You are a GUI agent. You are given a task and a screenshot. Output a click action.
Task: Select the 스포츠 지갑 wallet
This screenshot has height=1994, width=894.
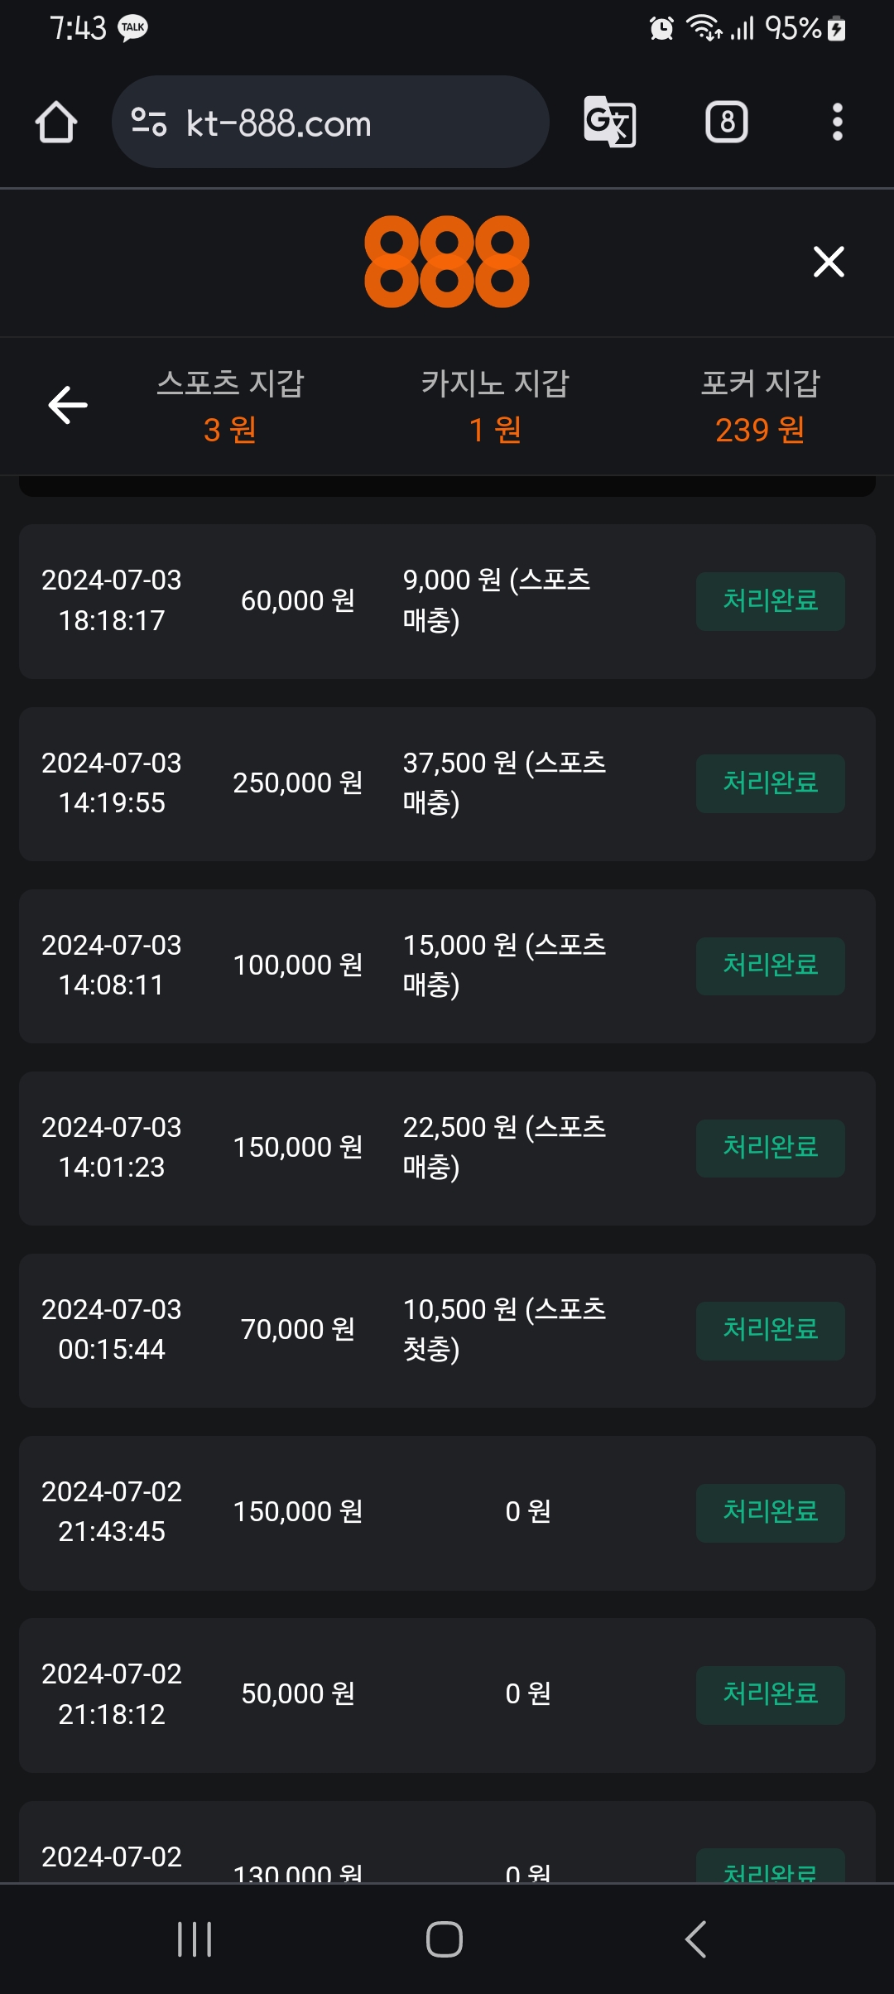[x=230, y=406]
